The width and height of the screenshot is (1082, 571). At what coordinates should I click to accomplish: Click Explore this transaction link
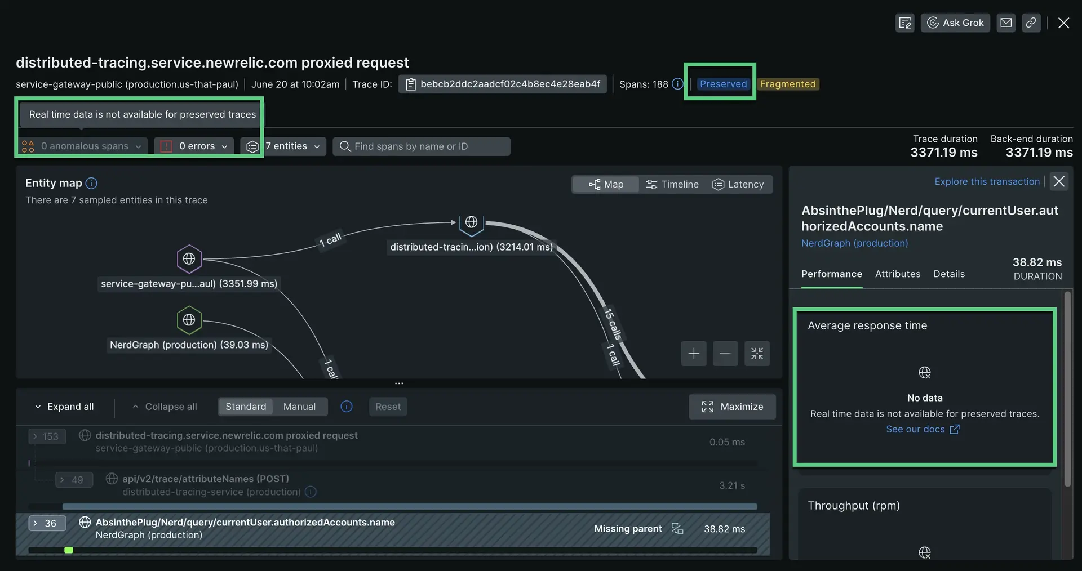(987, 181)
